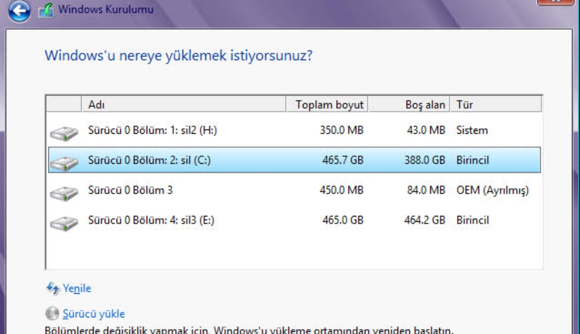Screen dimensions: 580x334
Task: Sort by the Adı column header
Action: [184, 104]
